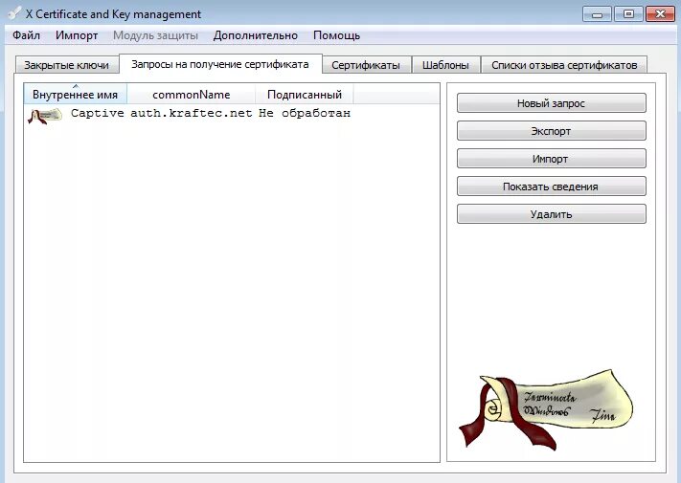The width and height of the screenshot is (681, 483).
Task: Open the Импорт menu in the menu bar
Action: pyautogui.click(x=77, y=35)
